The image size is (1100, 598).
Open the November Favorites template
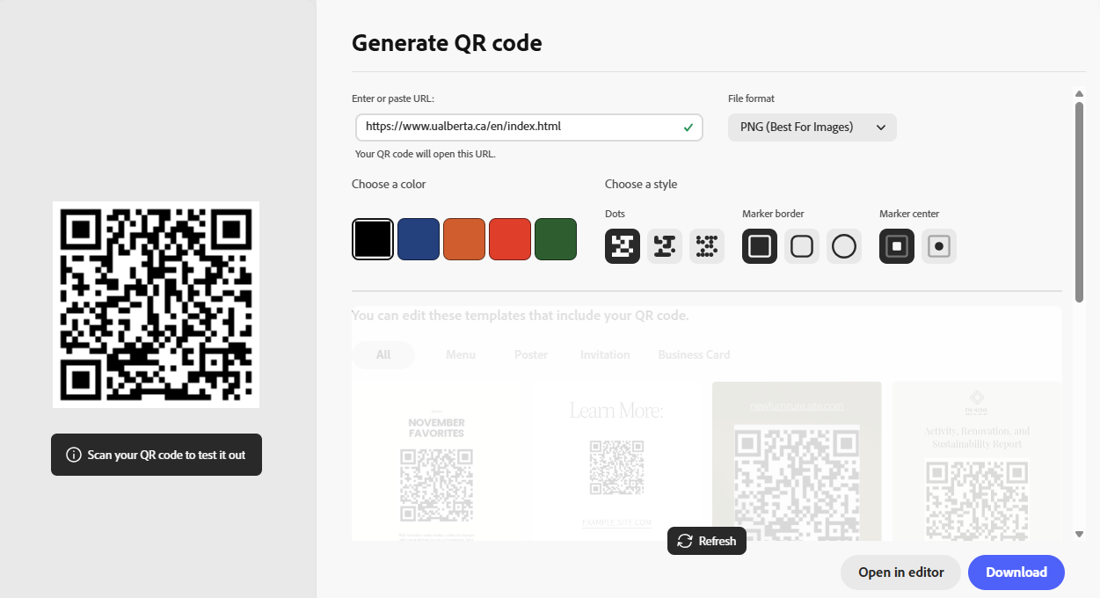[437, 461]
